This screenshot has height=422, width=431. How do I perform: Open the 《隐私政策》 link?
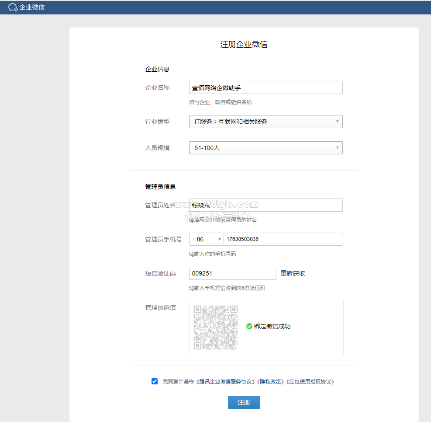[270, 381]
